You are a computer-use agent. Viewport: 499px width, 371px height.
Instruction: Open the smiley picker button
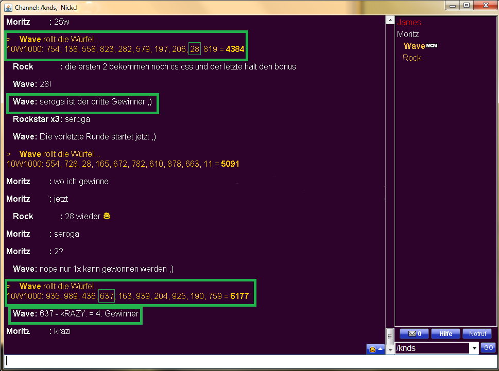(x=375, y=349)
